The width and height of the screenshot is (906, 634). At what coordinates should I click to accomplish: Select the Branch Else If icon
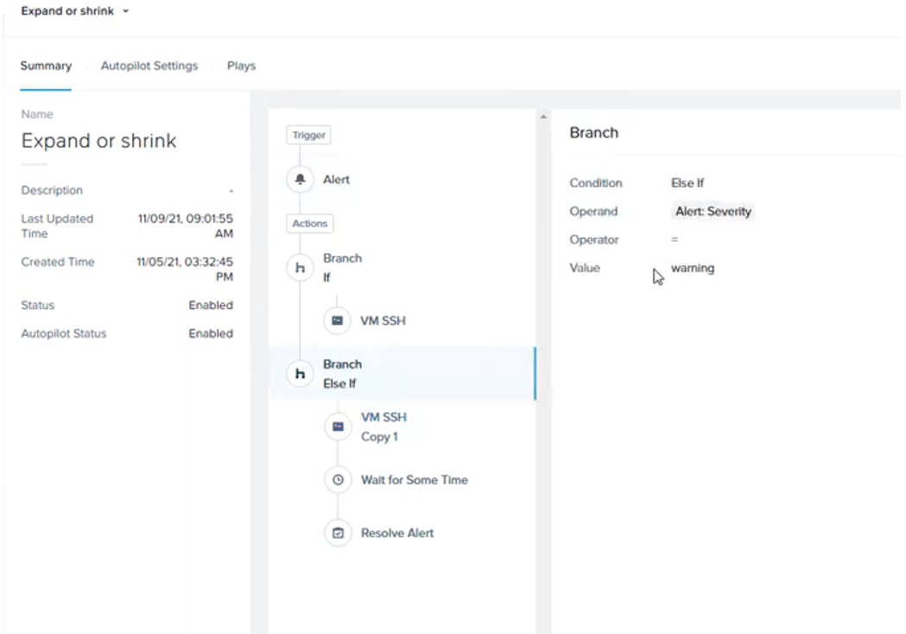300,374
